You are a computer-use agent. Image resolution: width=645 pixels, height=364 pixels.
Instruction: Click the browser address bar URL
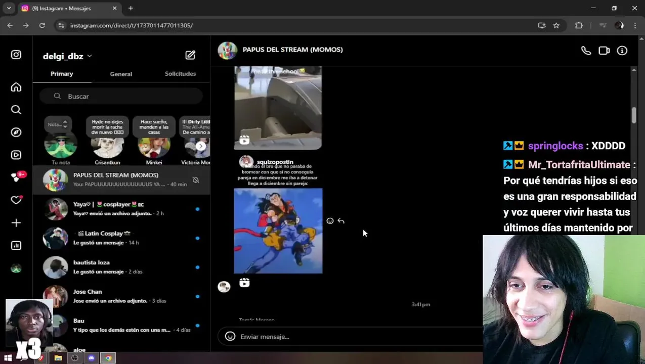tap(132, 25)
